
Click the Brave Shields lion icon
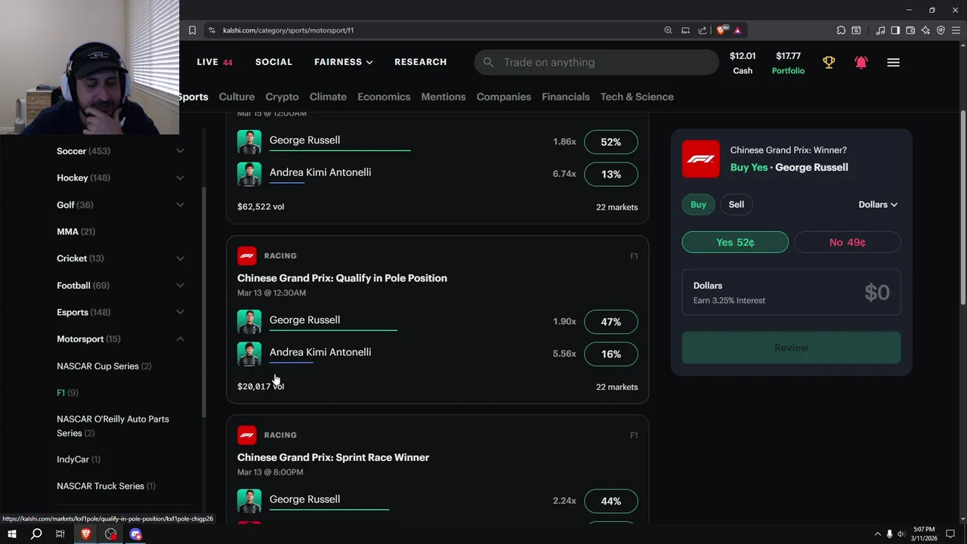(722, 30)
